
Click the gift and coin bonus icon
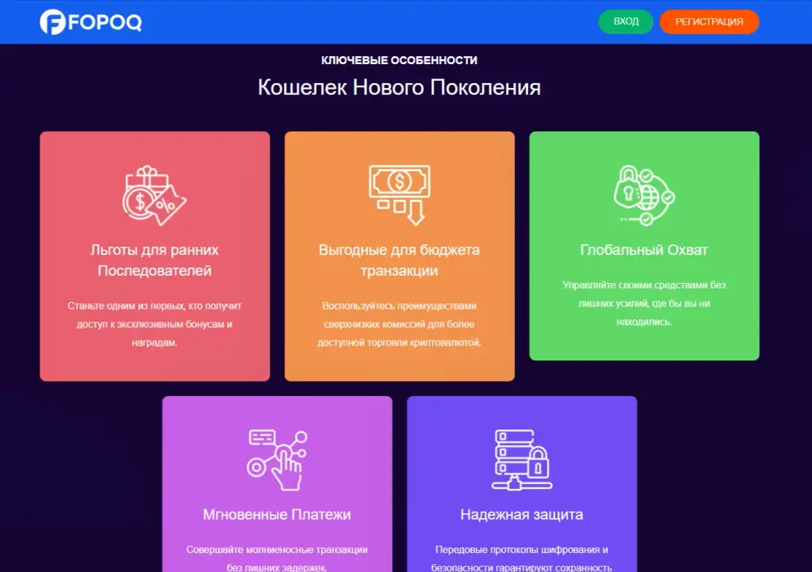(x=155, y=196)
